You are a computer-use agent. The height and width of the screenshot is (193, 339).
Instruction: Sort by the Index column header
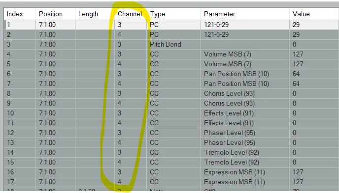coord(20,14)
